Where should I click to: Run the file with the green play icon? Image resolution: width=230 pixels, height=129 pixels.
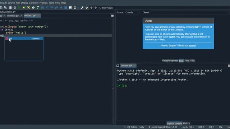coord(19,8)
